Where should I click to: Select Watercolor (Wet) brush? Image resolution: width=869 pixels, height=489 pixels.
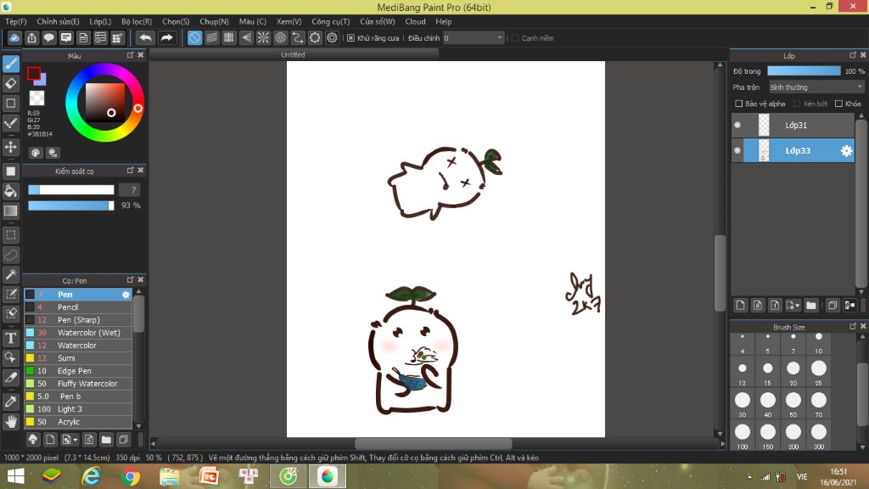click(x=78, y=333)
